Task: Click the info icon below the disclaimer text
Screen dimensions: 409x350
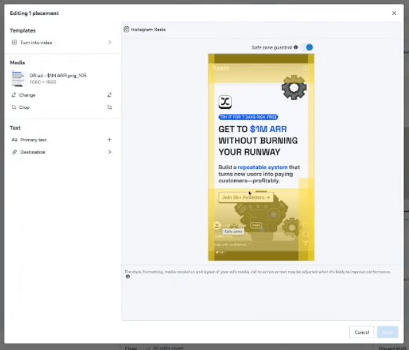Action: point(127,277)
